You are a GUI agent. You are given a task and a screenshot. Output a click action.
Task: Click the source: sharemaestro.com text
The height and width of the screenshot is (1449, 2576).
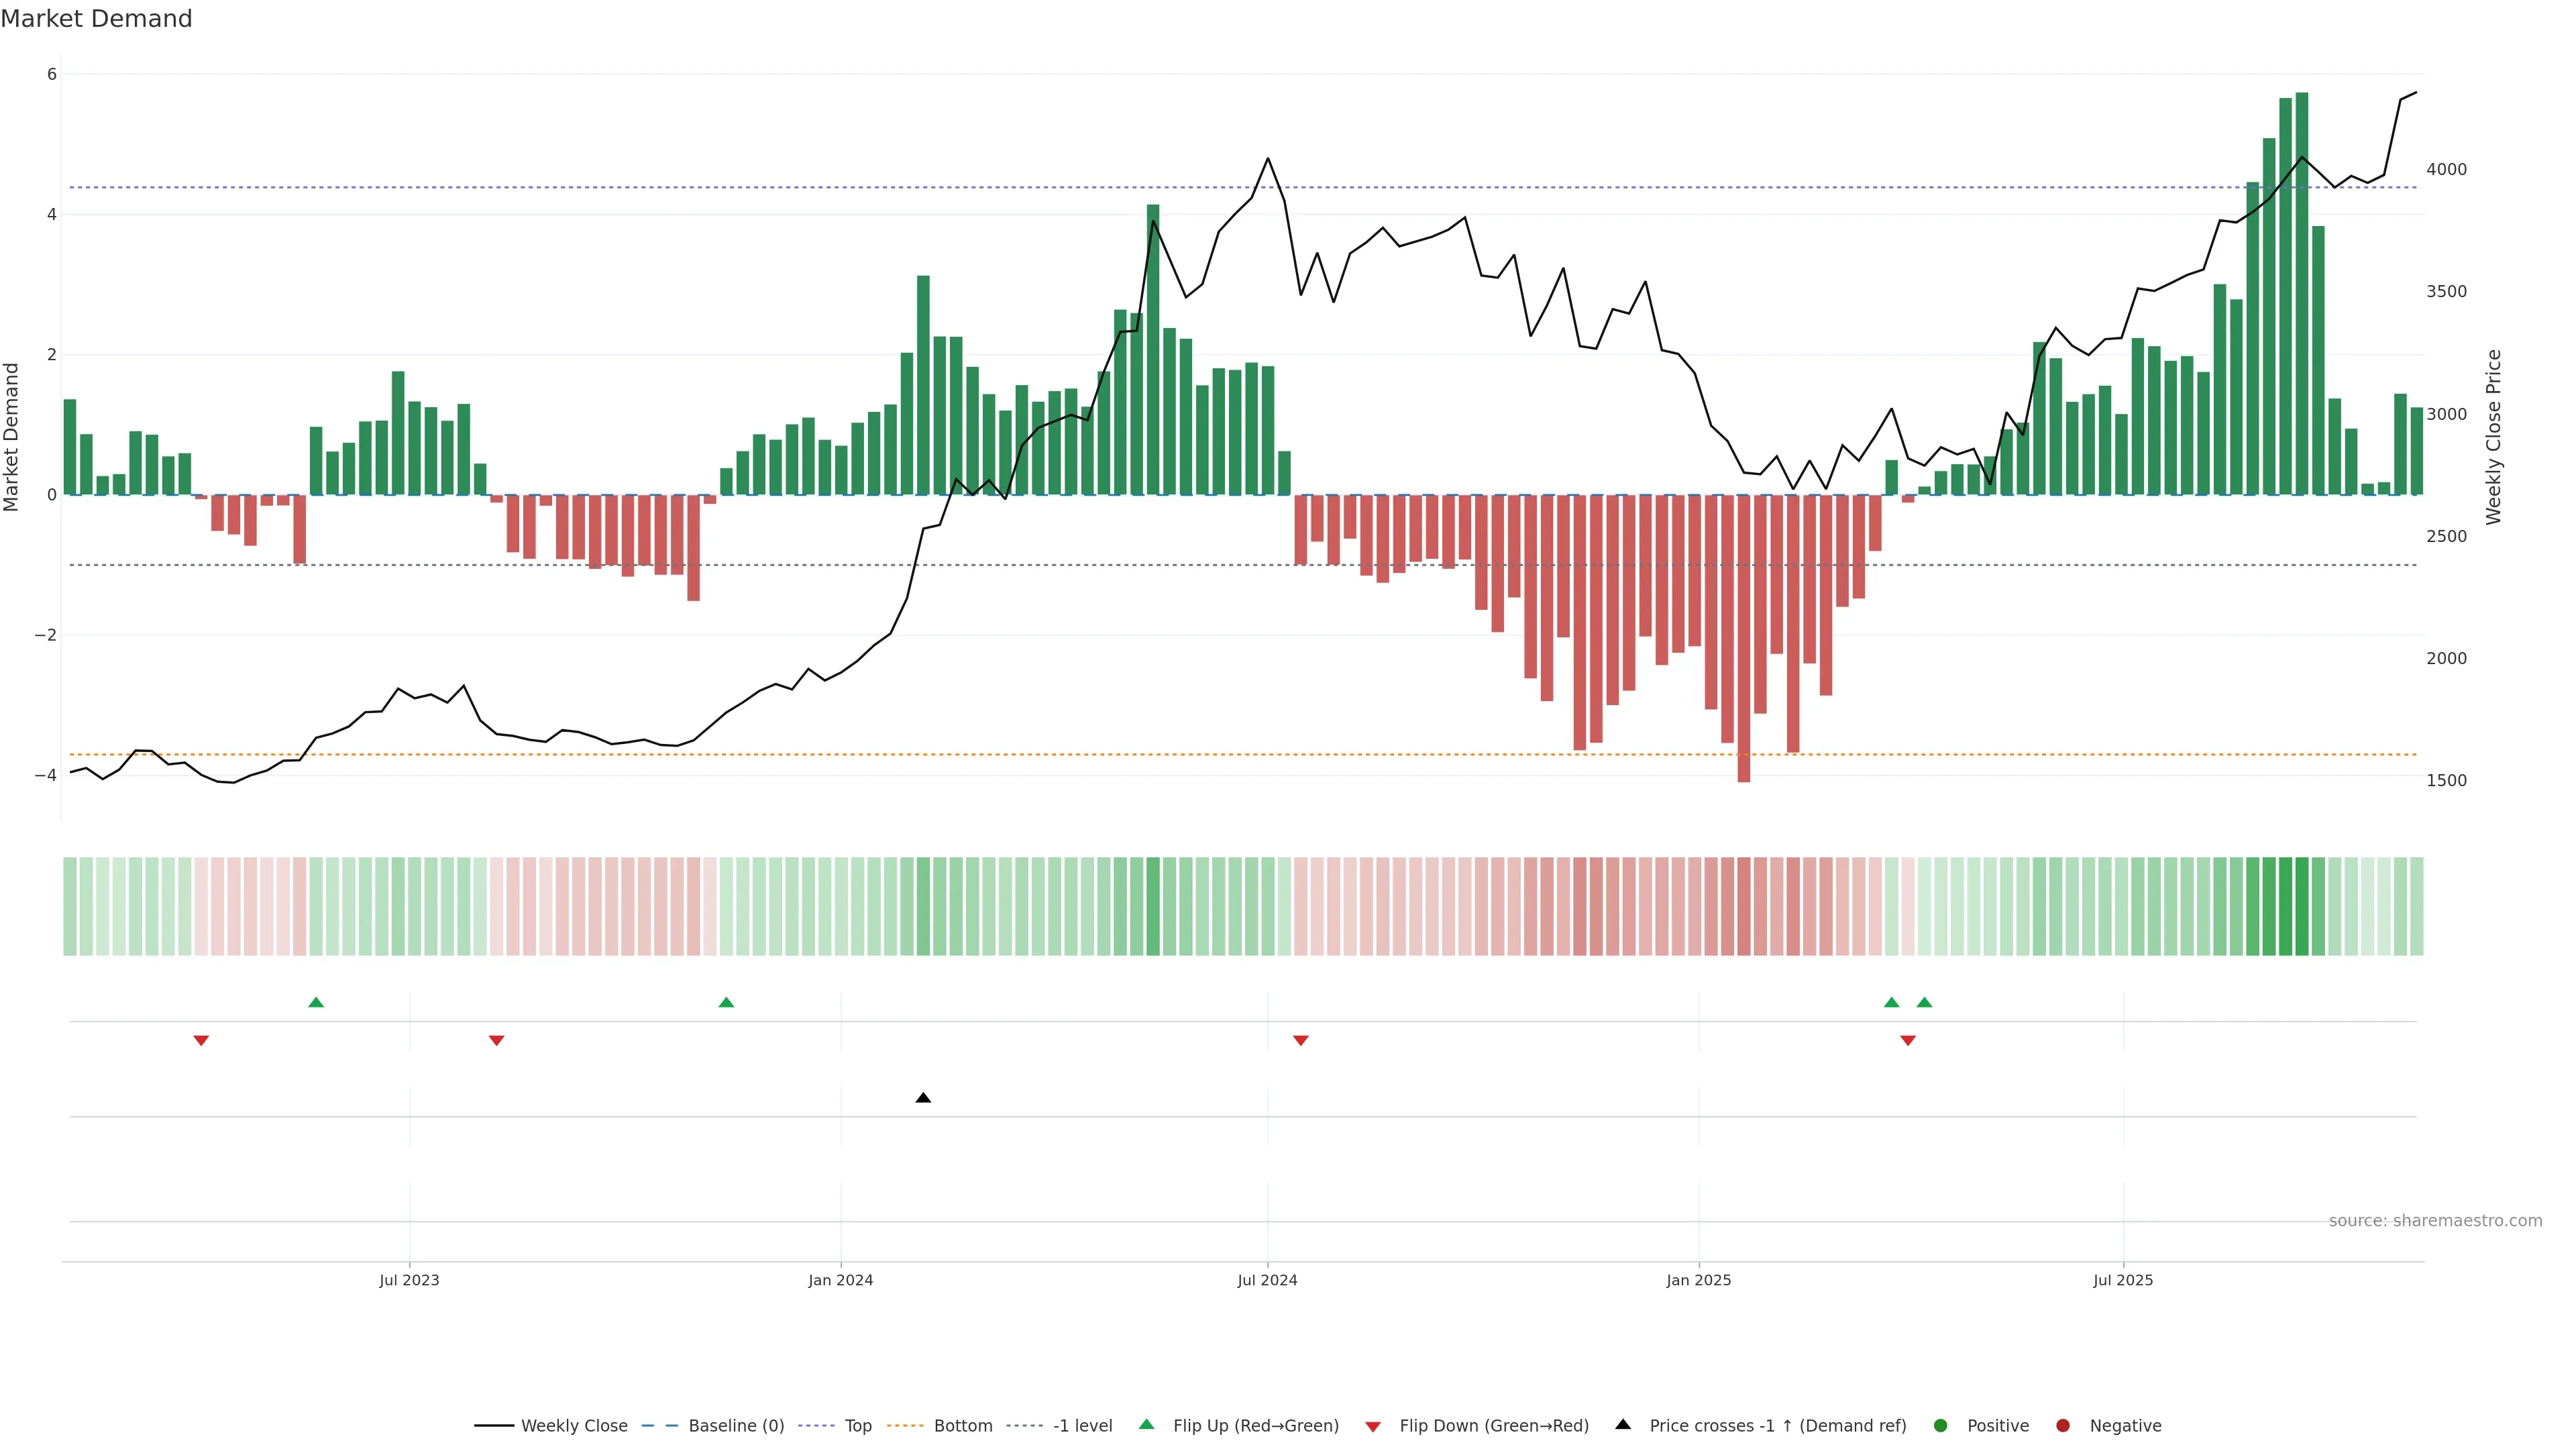(2435, 1221)
